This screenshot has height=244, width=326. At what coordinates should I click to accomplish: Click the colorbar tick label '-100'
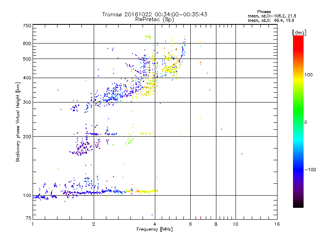coord(310,170)
